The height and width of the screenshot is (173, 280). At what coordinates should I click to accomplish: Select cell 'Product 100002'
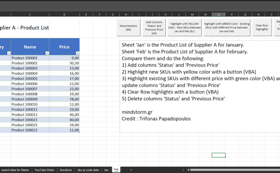point(30,63)
